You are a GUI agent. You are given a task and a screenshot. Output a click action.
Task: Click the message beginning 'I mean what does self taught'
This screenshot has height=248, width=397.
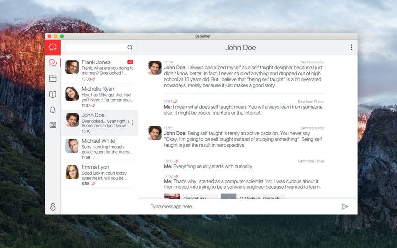[243, 110]
